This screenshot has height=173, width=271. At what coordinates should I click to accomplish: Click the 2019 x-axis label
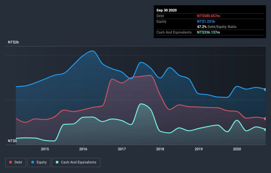click(x=199, y=149)
